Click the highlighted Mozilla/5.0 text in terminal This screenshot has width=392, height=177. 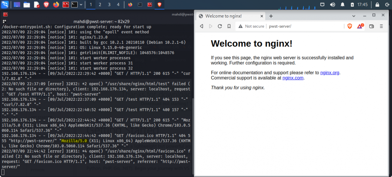coord(74,141)
